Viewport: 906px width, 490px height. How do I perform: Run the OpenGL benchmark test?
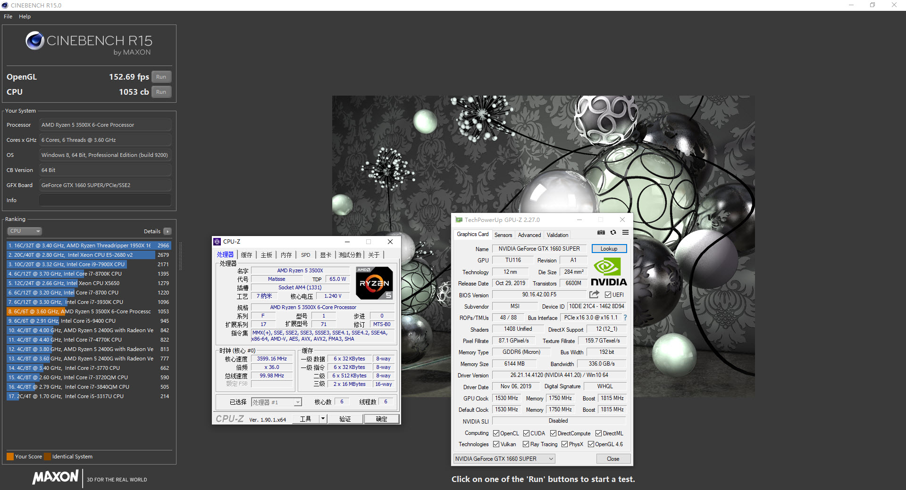tap(161, 77)
